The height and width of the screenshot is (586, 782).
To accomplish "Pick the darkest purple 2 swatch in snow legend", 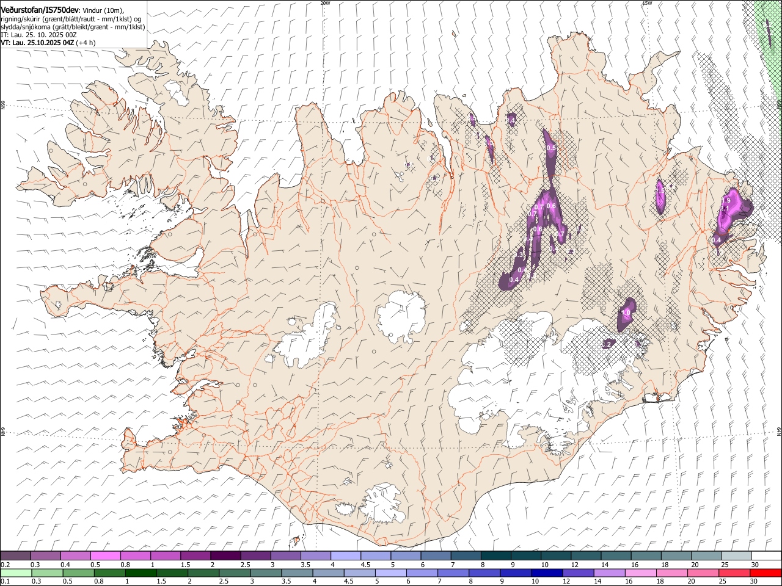I will (x=225, y=555).
